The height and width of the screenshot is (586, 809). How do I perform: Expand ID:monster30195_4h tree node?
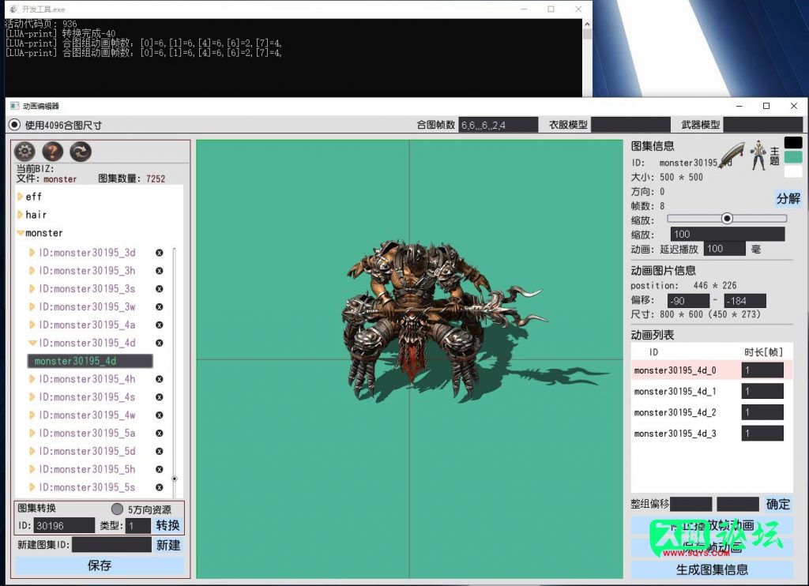[x=32, y=379]
